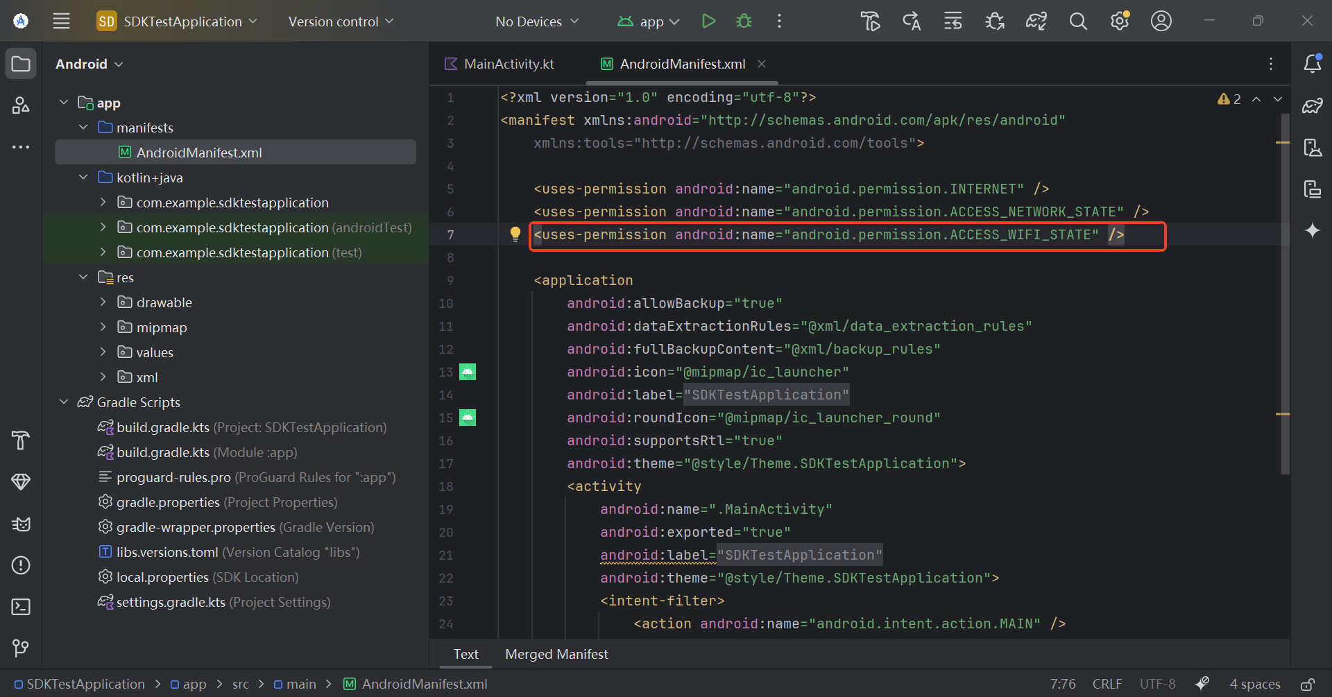The width and height of the screenshot is (1332, 697).
Task: Click the quick-fix lightbulb on line 7
Action: [515, 234]
